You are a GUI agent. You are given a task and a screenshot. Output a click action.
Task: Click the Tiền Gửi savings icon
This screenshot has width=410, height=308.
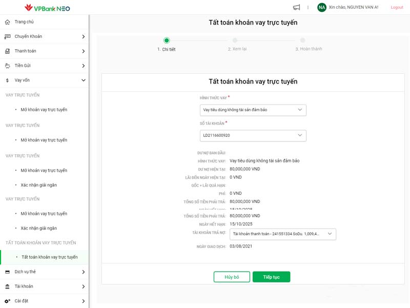[7, 66]
